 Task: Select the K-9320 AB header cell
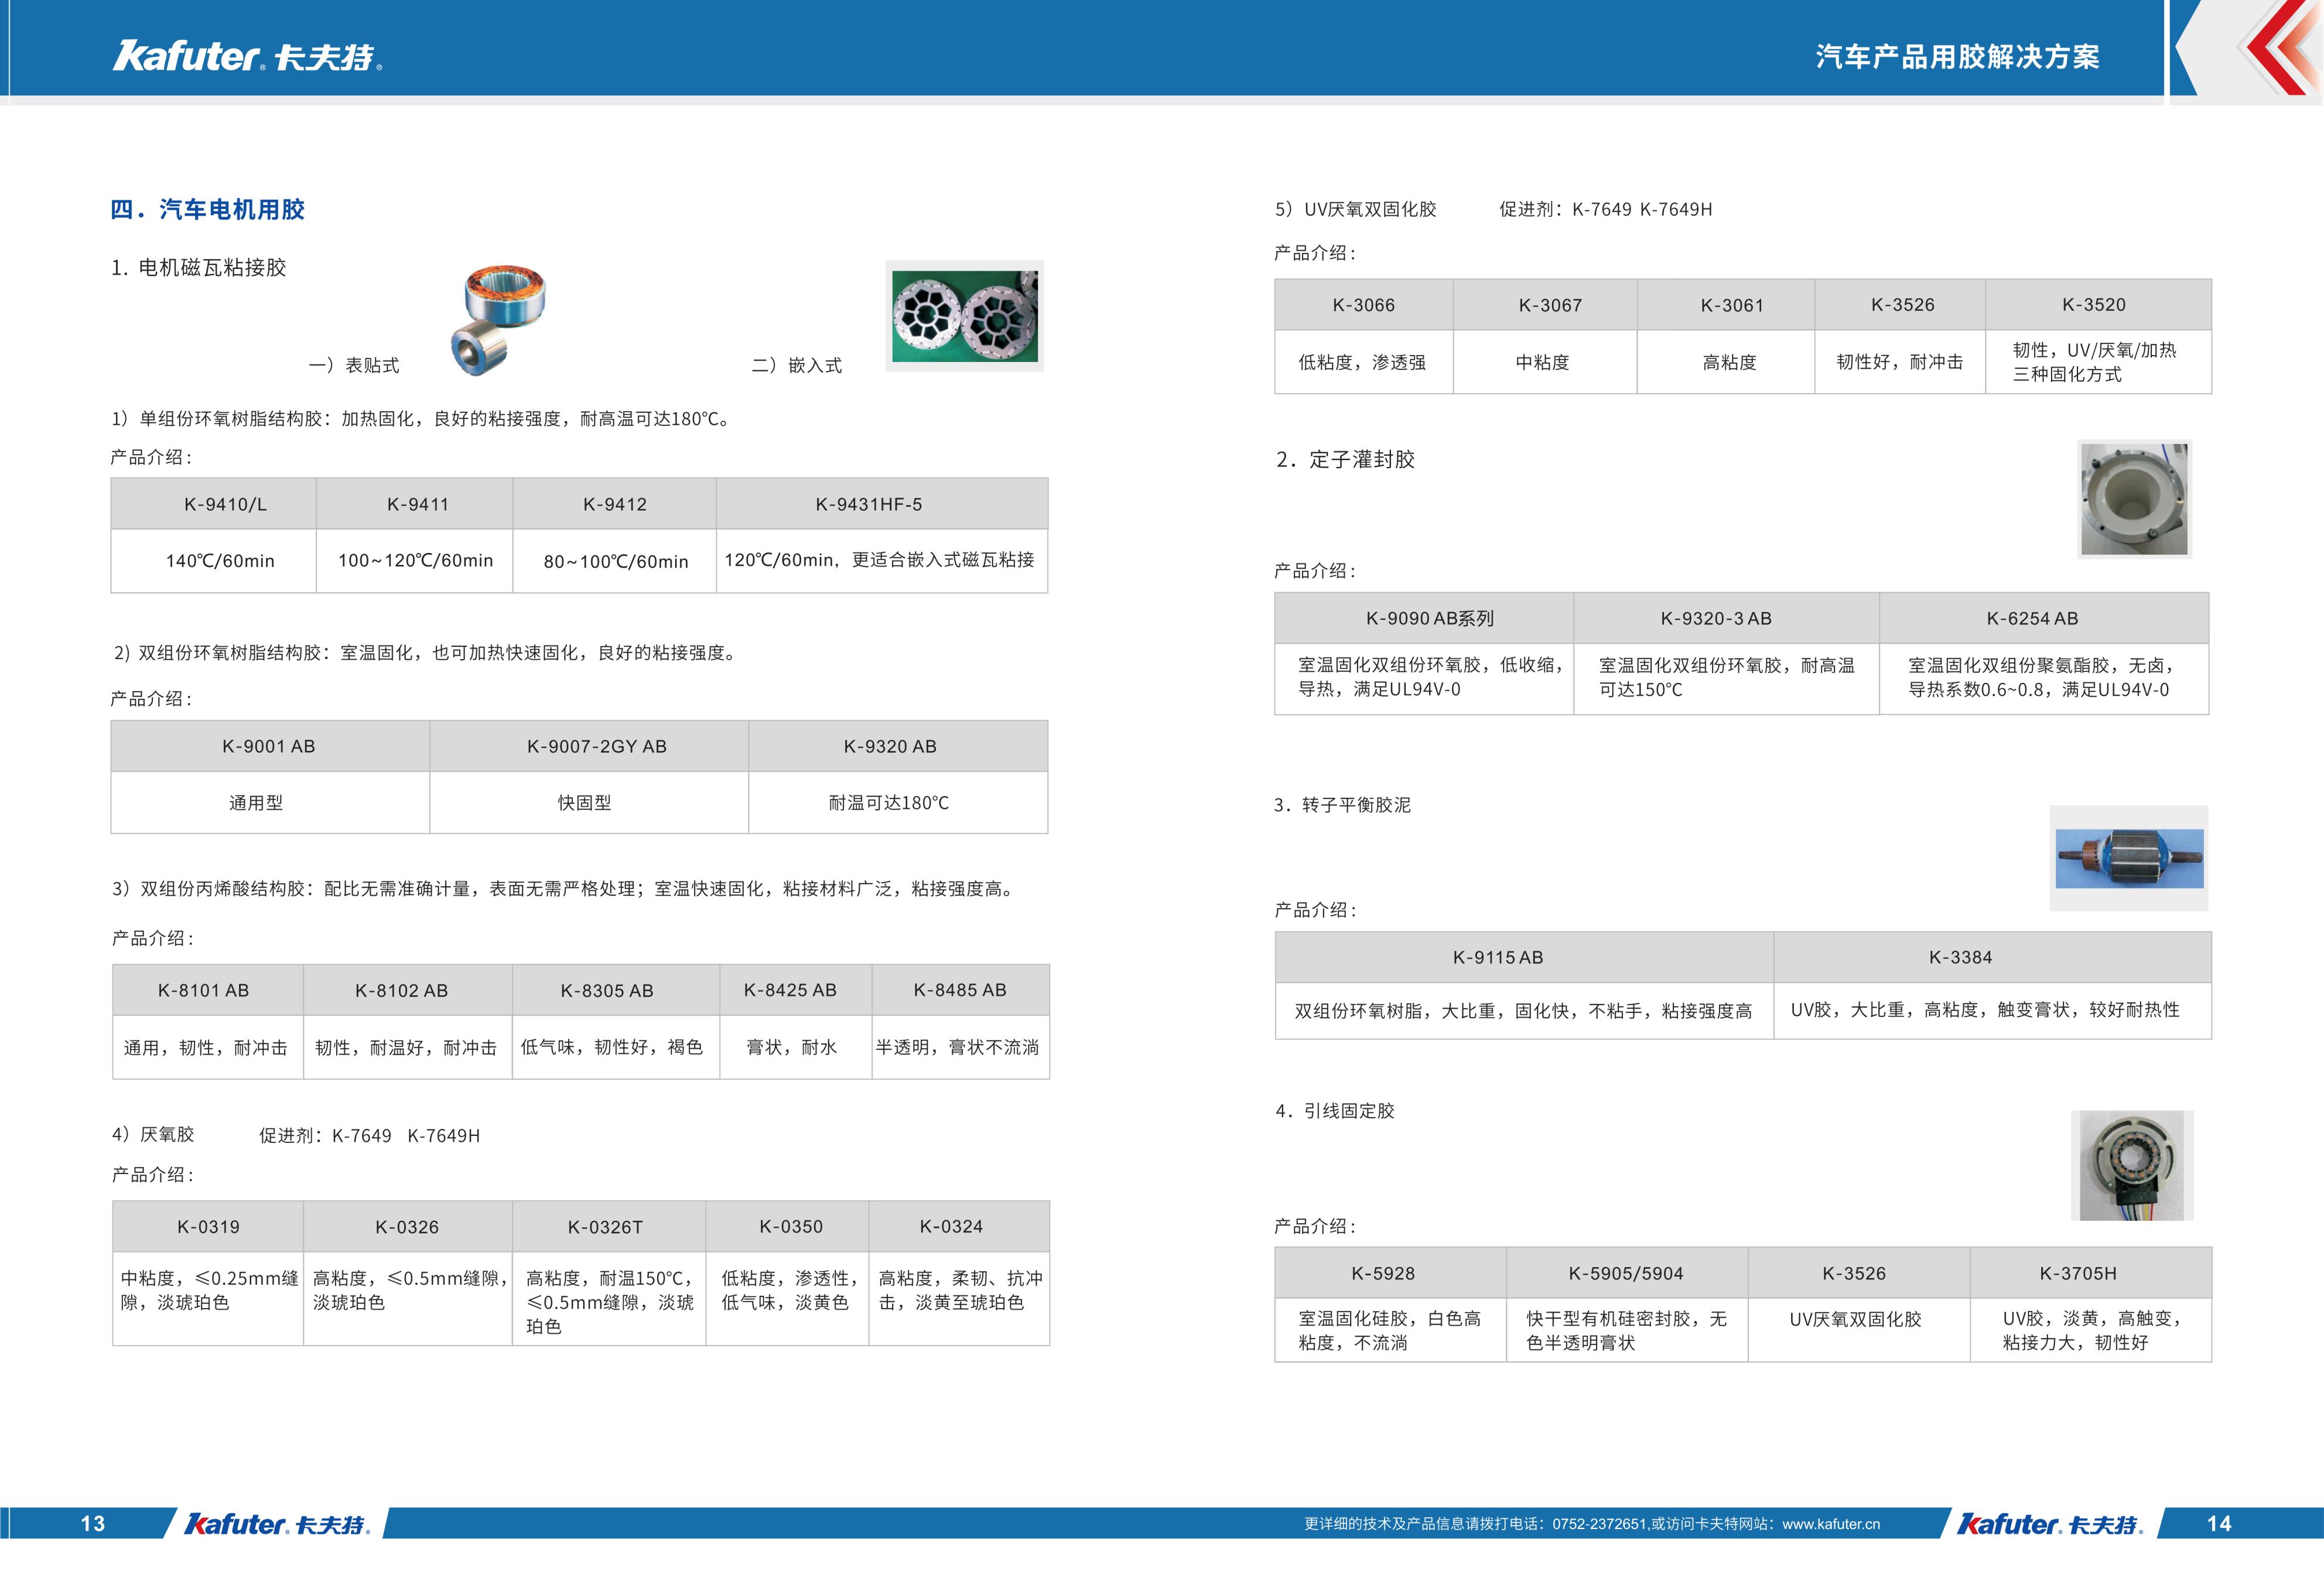pos(898,746)
